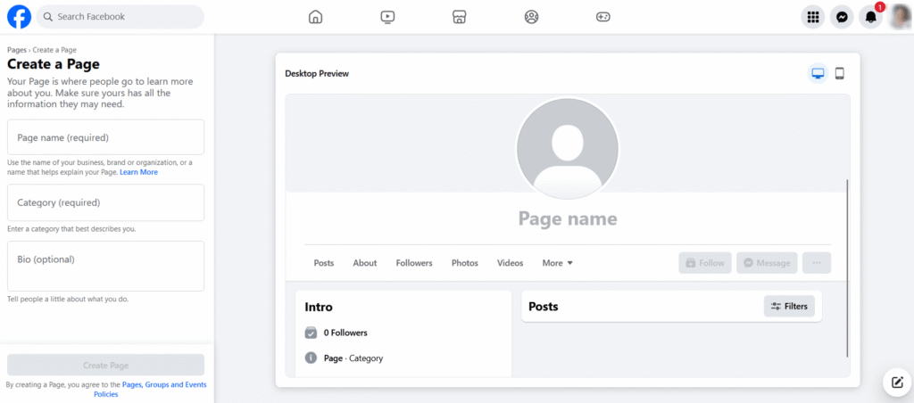Open the Filters button in Posts
This screenshot has height=403, width=914.
pyautogui.click(x=789, y=306)
